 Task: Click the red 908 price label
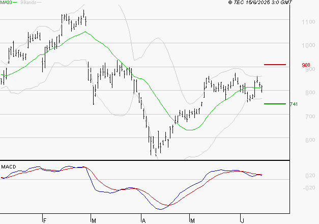click(x=306, y=65)
